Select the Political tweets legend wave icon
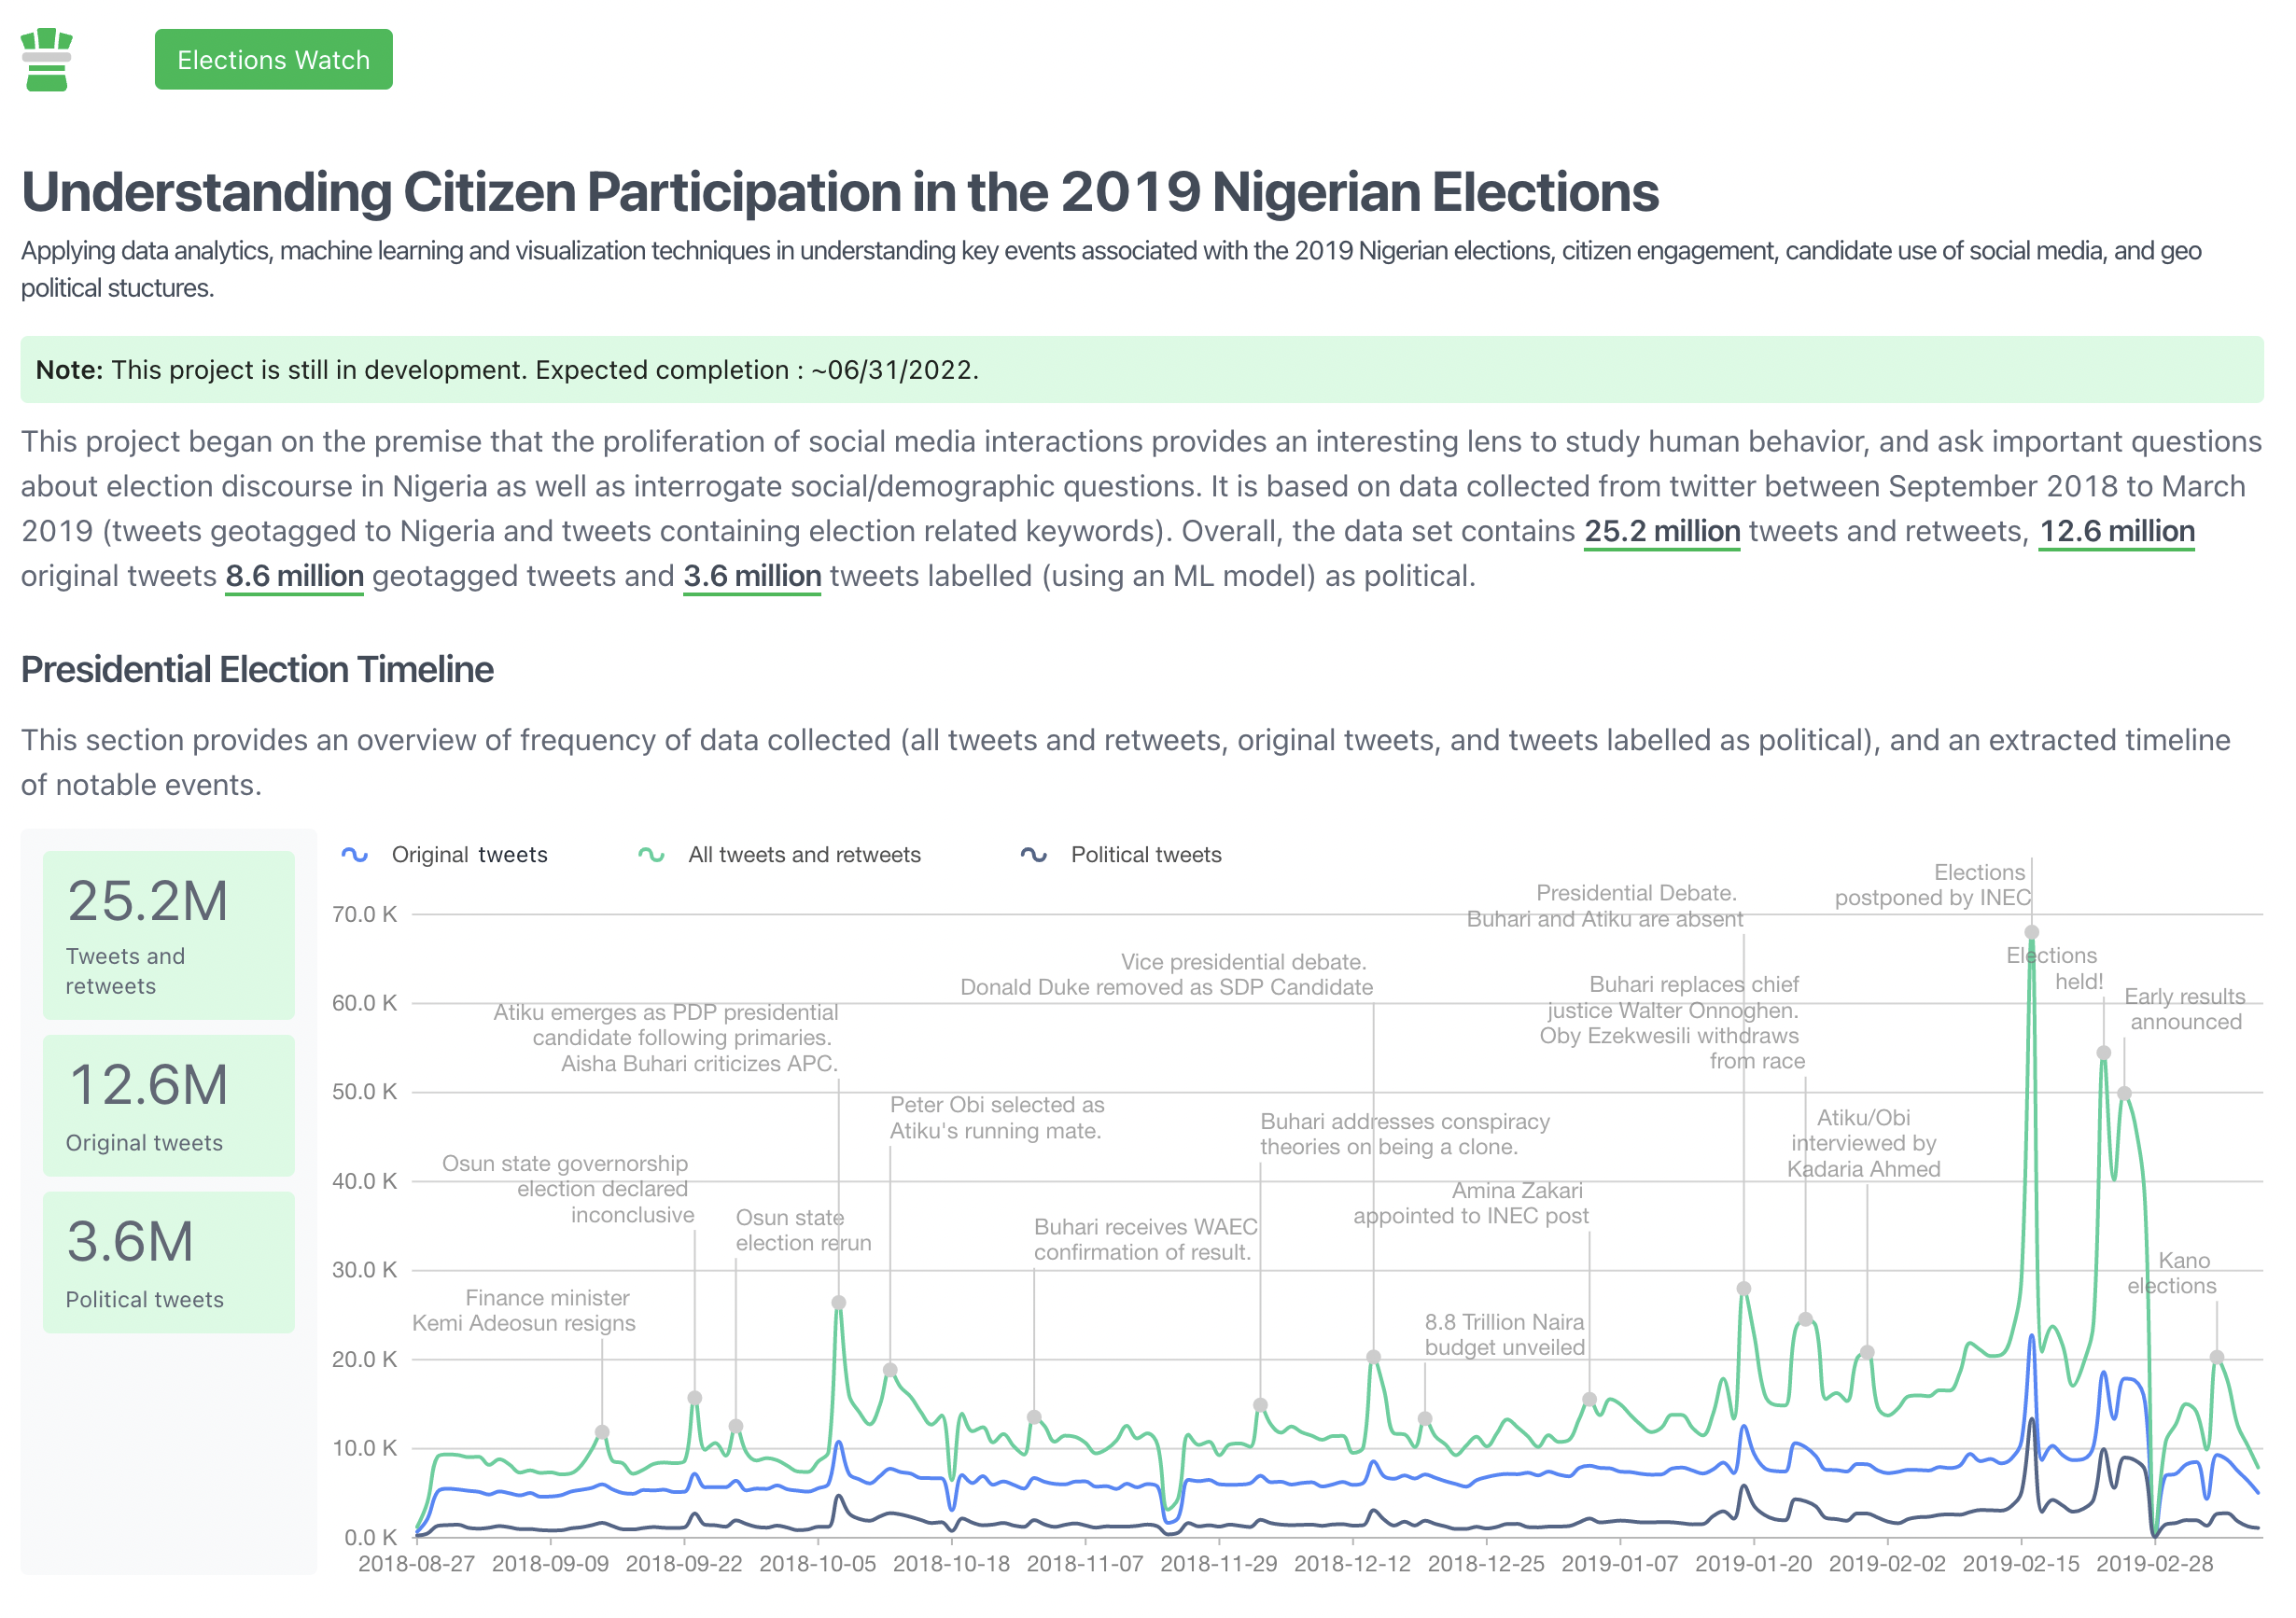The width and height of the screenshot is (2296, 1618). (x=1033, y=853)
